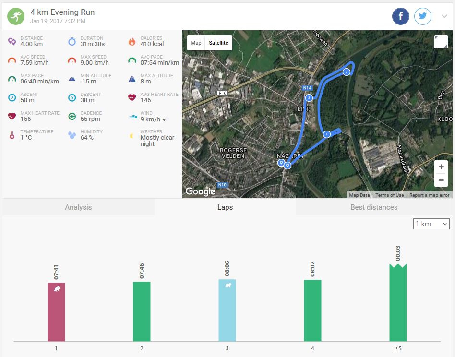The height and width of the screenshot is (357, 455).
Task: Switch map to Satellite view
Action: coord(218,43)
